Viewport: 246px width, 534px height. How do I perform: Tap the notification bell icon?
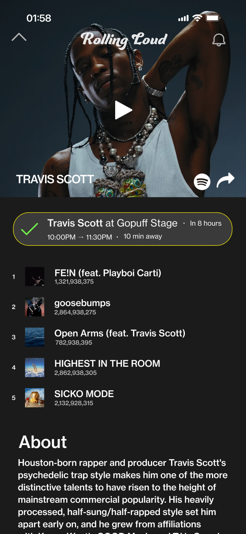pyautogui.click(x=219, y=40)
